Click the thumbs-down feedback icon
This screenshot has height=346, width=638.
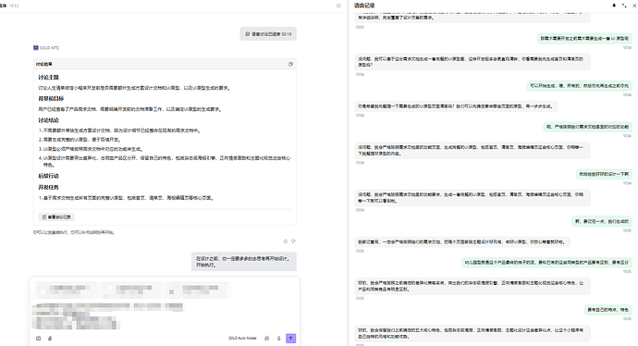[x=293, y=241]
